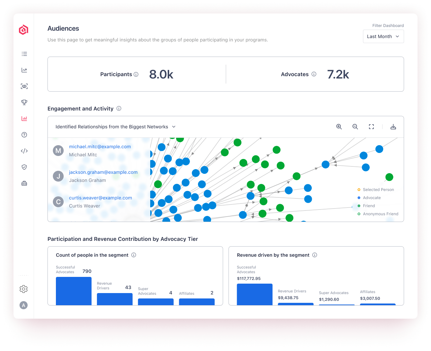Open the list view section in sidebar
Screen dimensions: 431x351
24,54
